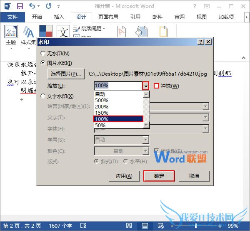Open the 文件 (File) tab
250x231 pixels.
point(12,17)
